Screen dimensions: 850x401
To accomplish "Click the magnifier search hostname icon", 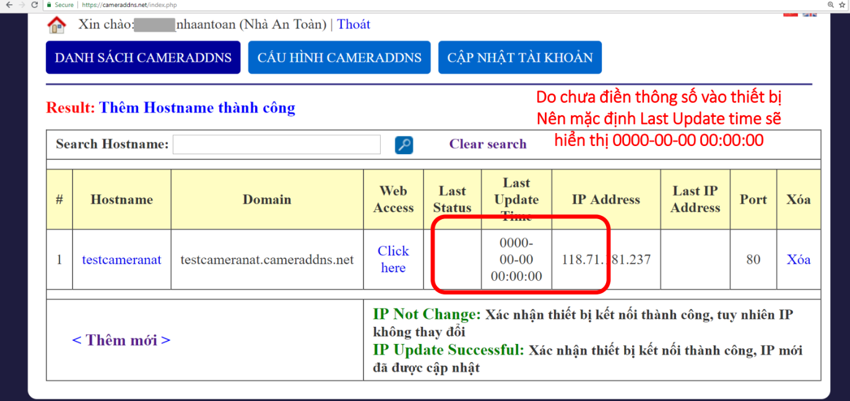I will (404, 145).
